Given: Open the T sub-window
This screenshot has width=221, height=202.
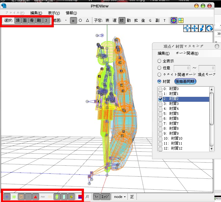Looking at the screenshot, I should click(164, 20).
